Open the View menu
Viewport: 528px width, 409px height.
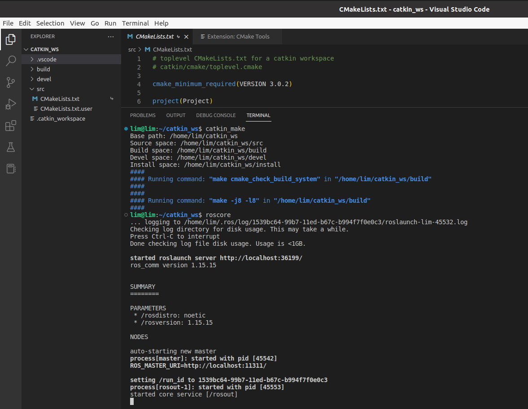(77, 23)
